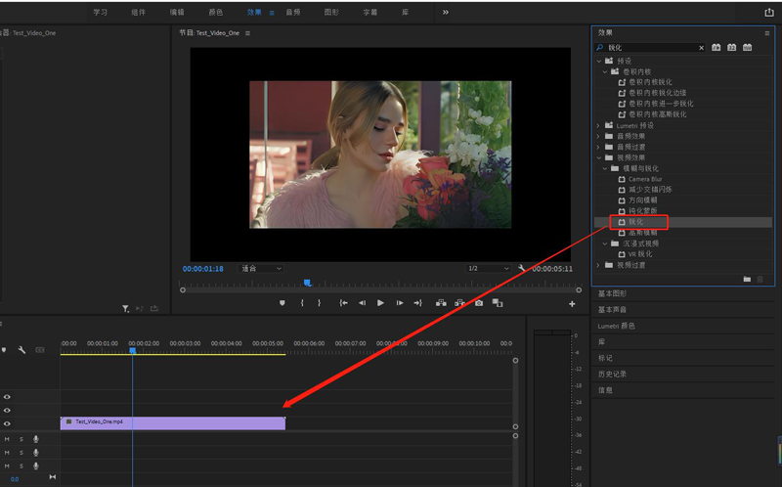This screenshot has height=487, width=782.
Task: Click the Play button in the program monitor
Action: click(x=380, y=303)
